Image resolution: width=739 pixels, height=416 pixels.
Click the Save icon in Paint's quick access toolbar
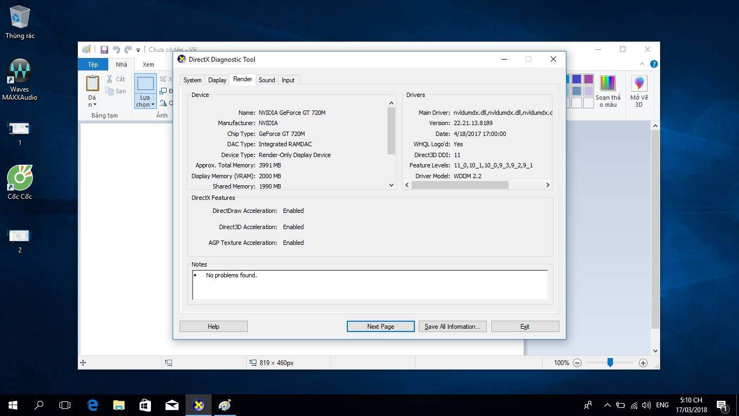click(104, 50)
